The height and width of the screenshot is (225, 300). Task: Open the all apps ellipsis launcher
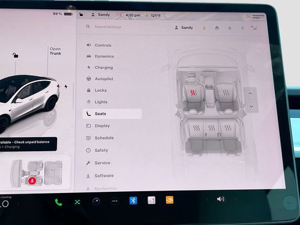coord(115,201)
